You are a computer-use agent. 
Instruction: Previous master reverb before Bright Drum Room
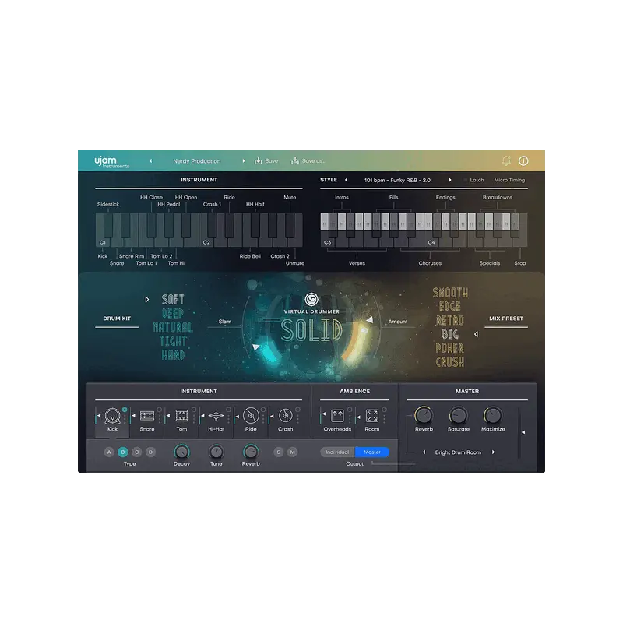pos(424,452)
